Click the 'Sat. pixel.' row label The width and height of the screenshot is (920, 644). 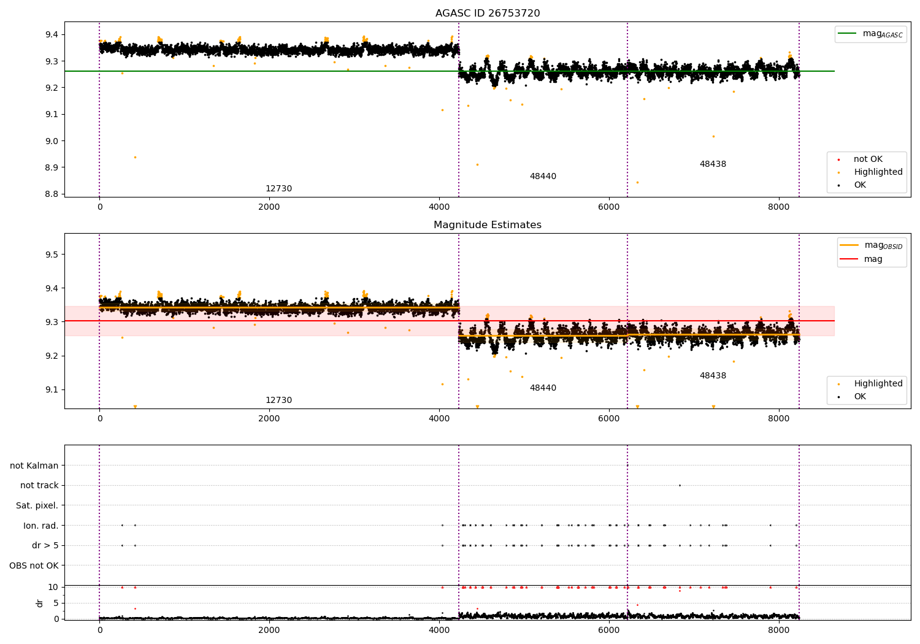click(37, 506)
